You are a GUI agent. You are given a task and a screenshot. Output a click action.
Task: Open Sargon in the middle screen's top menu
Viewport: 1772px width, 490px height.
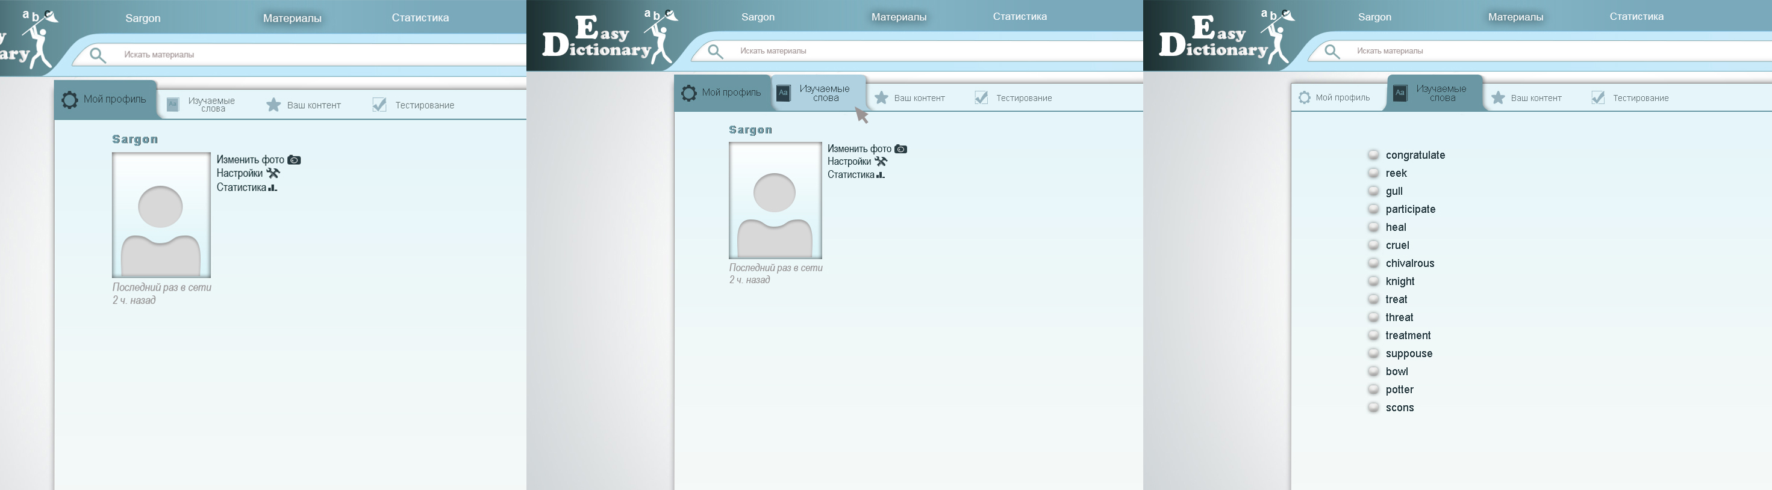click(757, 16)
